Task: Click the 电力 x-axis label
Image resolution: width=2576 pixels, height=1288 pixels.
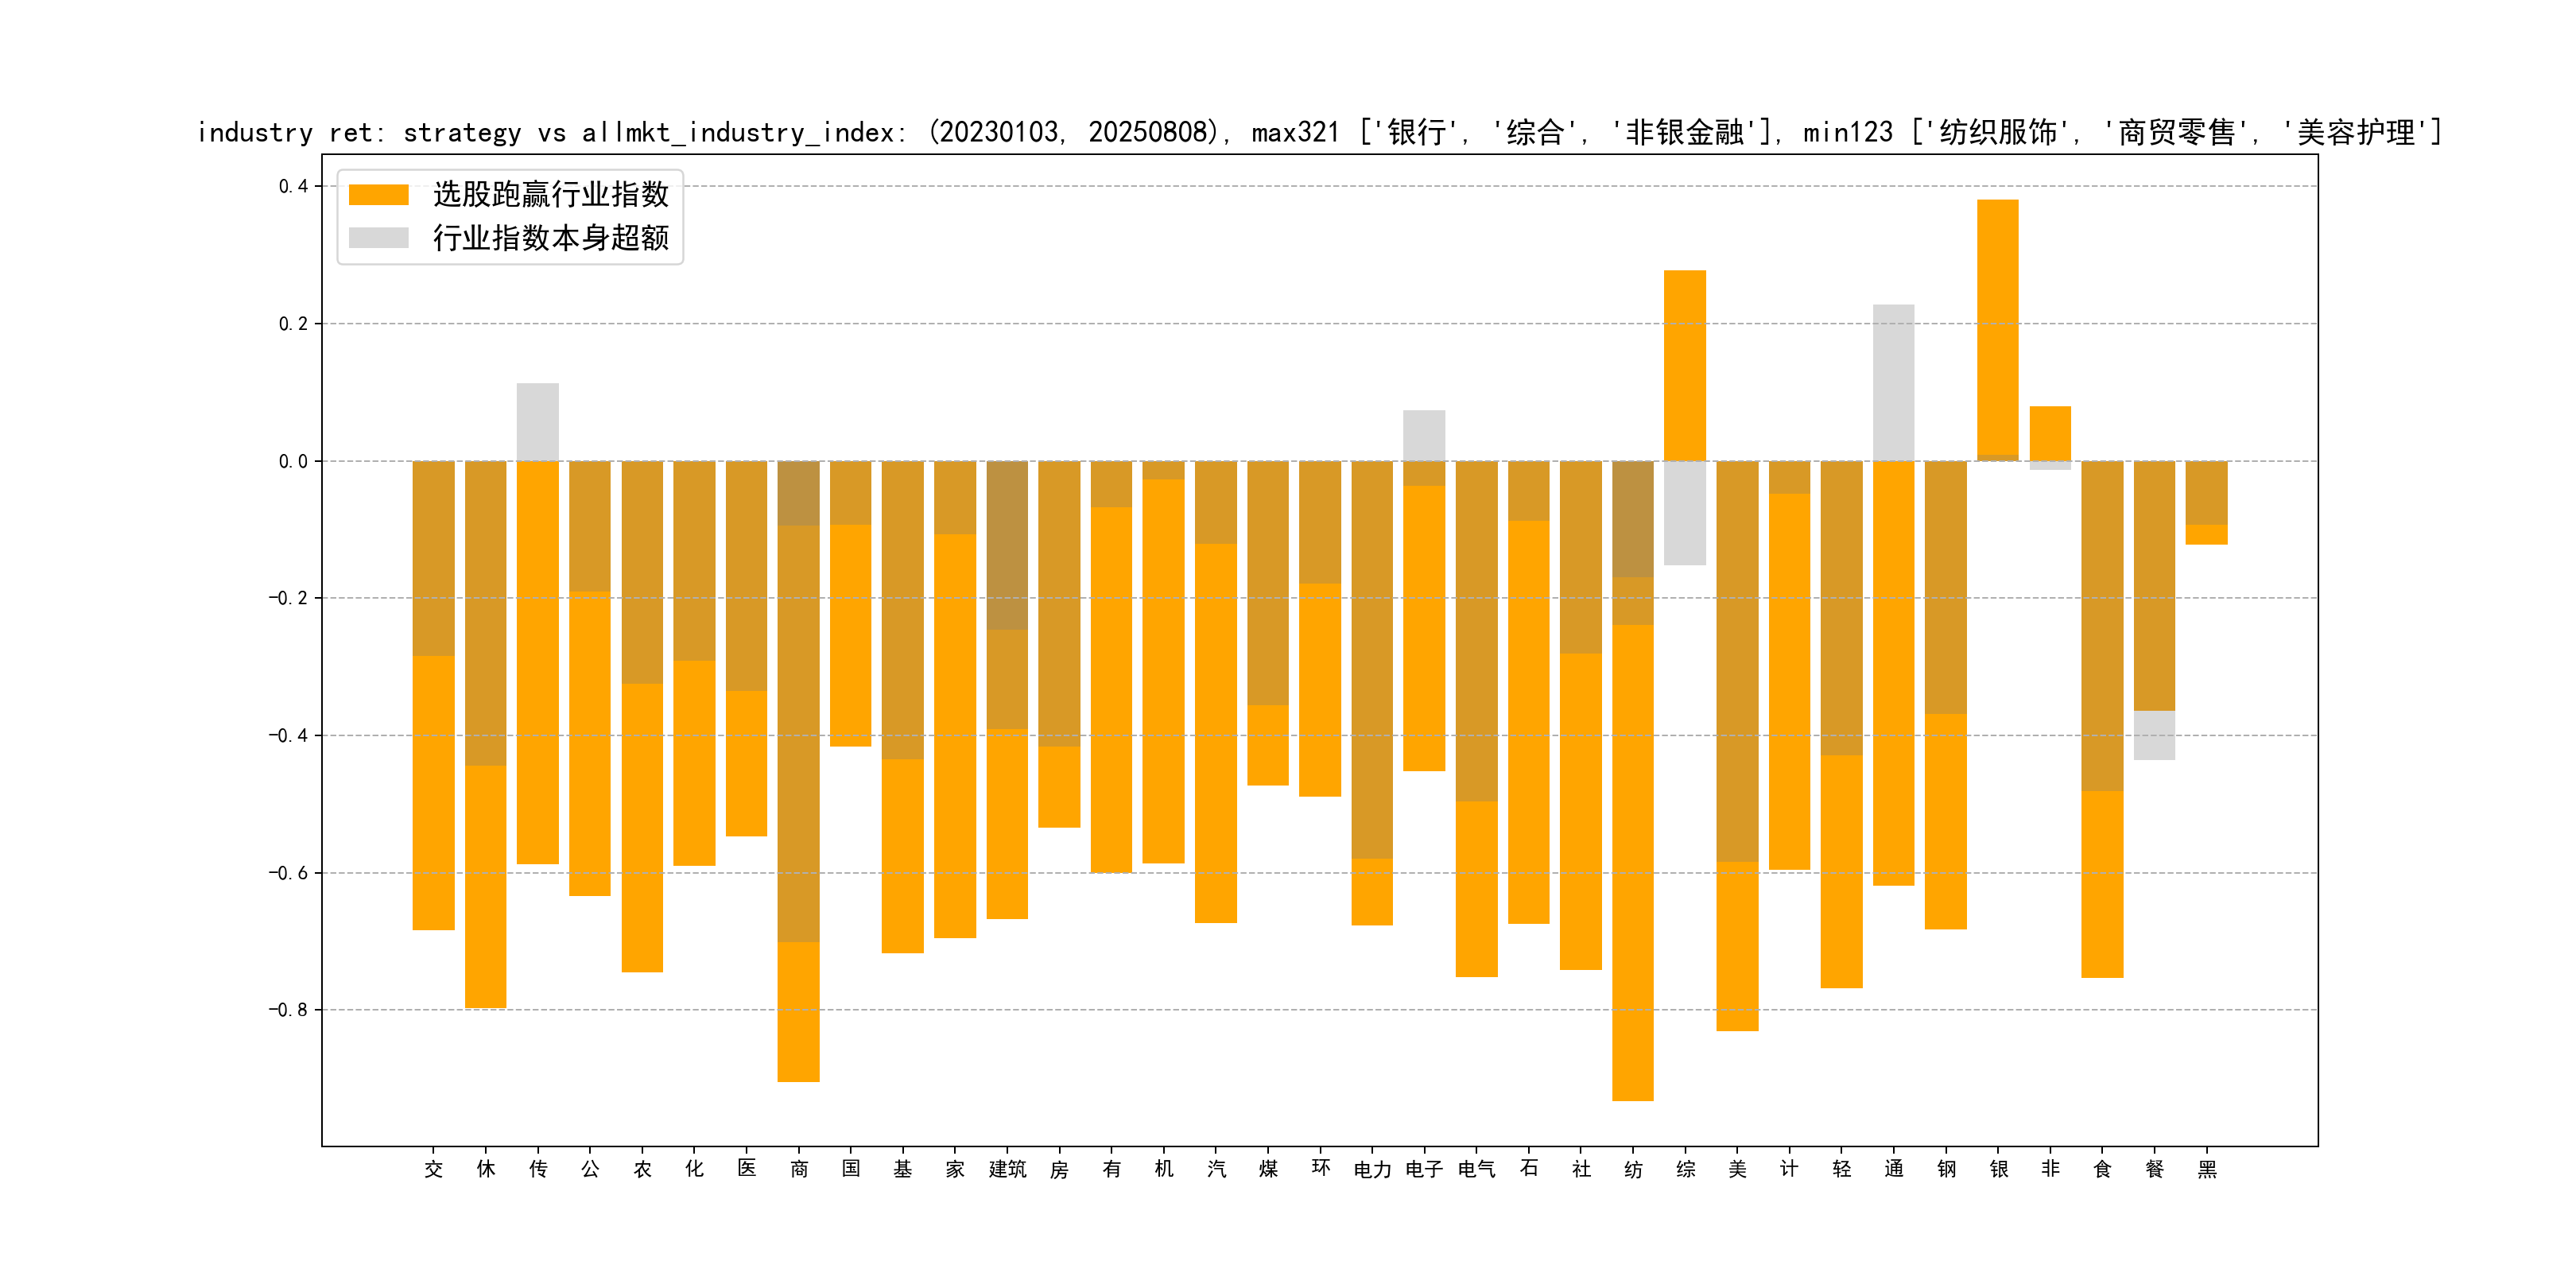Action: (1372, 1169)
